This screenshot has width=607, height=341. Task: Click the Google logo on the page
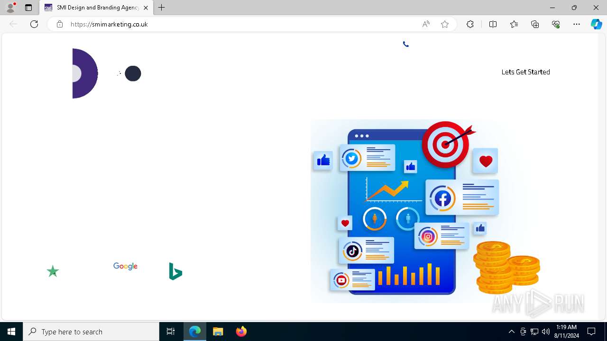(125, 267)
